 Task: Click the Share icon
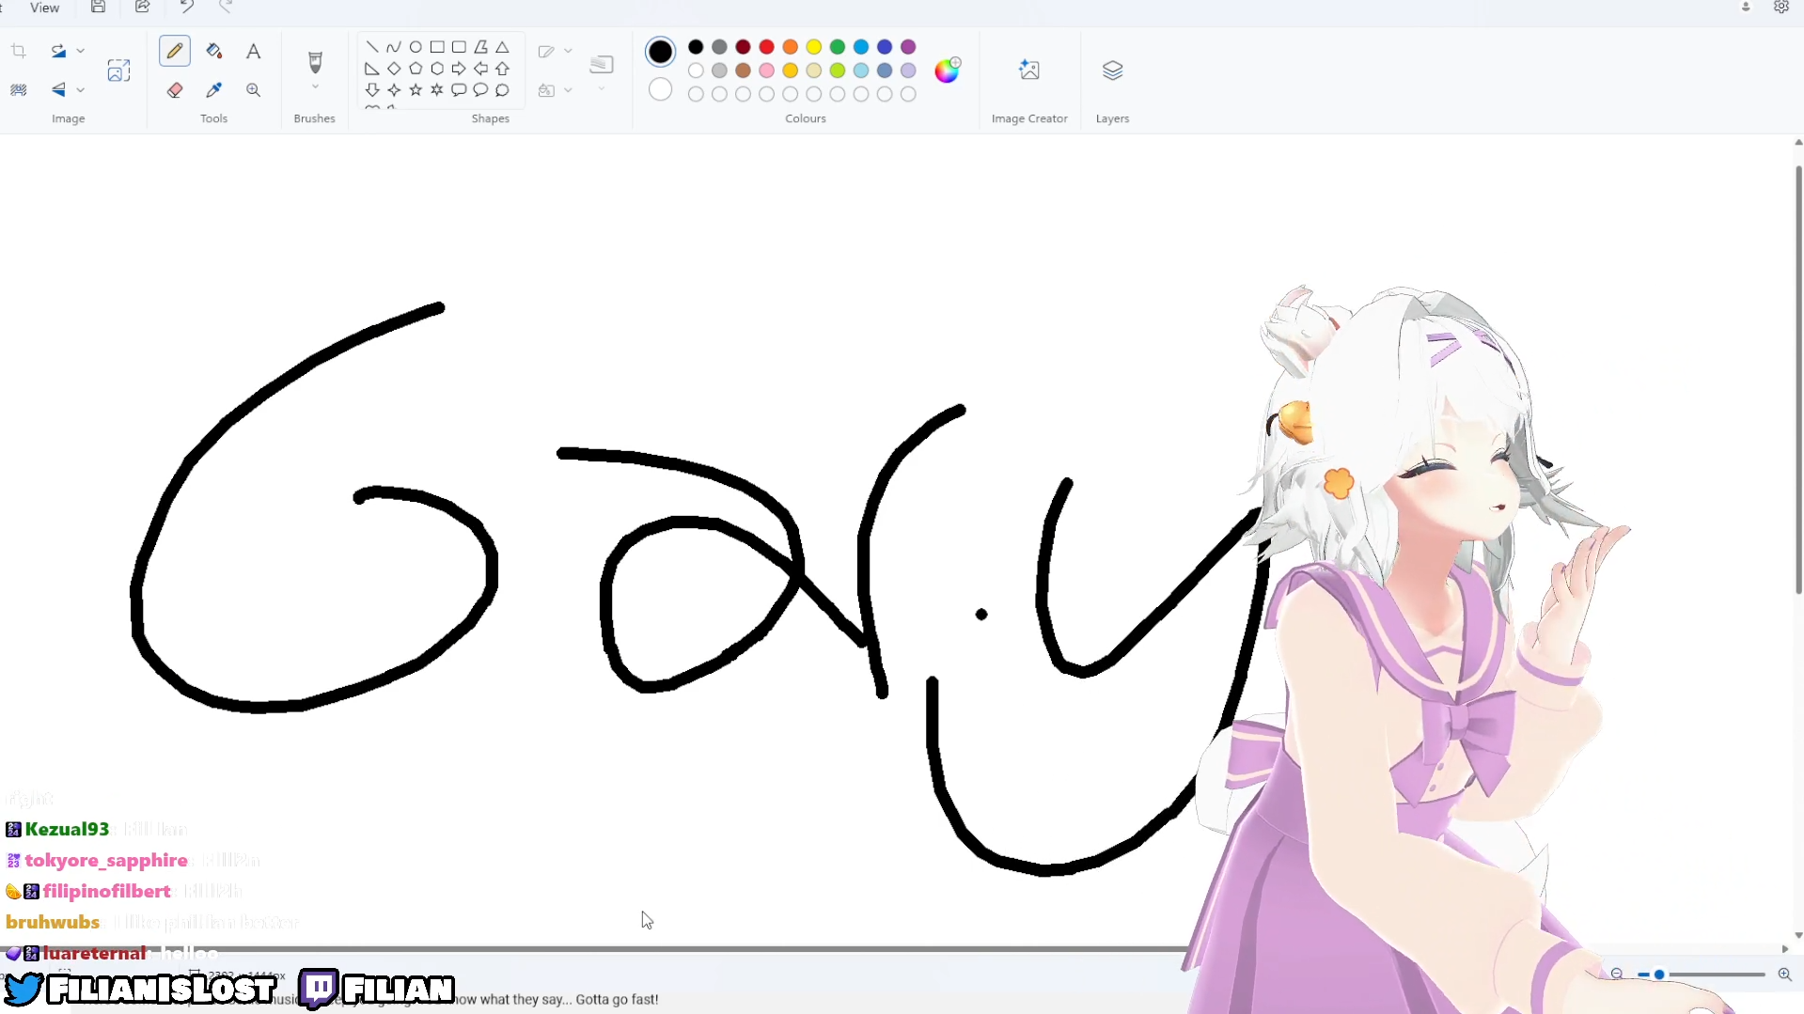tap(143, 8)
